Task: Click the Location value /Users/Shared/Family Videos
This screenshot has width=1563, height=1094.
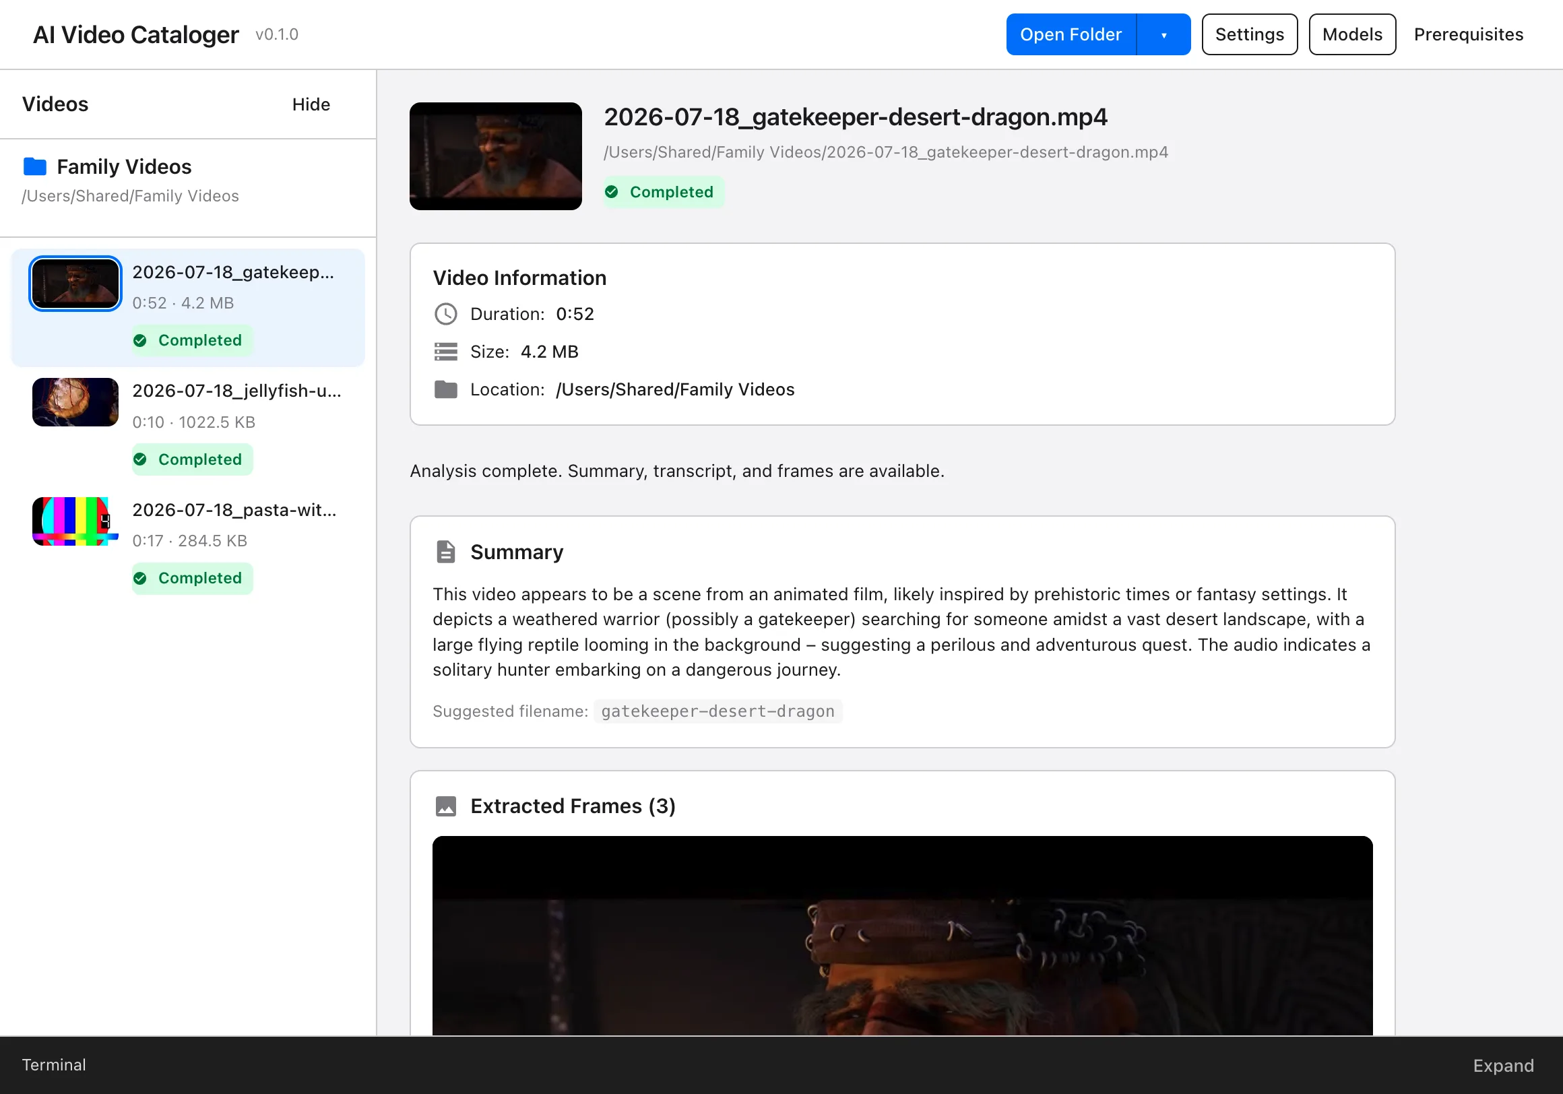Action: (x=674, y=389)
